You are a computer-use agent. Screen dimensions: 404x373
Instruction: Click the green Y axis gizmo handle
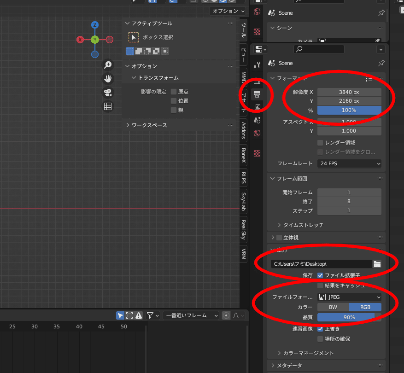pyautogui.click(x=95, y=40)
